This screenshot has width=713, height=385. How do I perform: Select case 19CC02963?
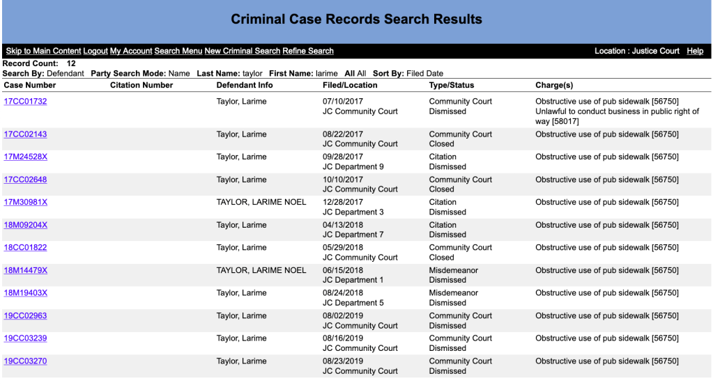click(25, 316)
